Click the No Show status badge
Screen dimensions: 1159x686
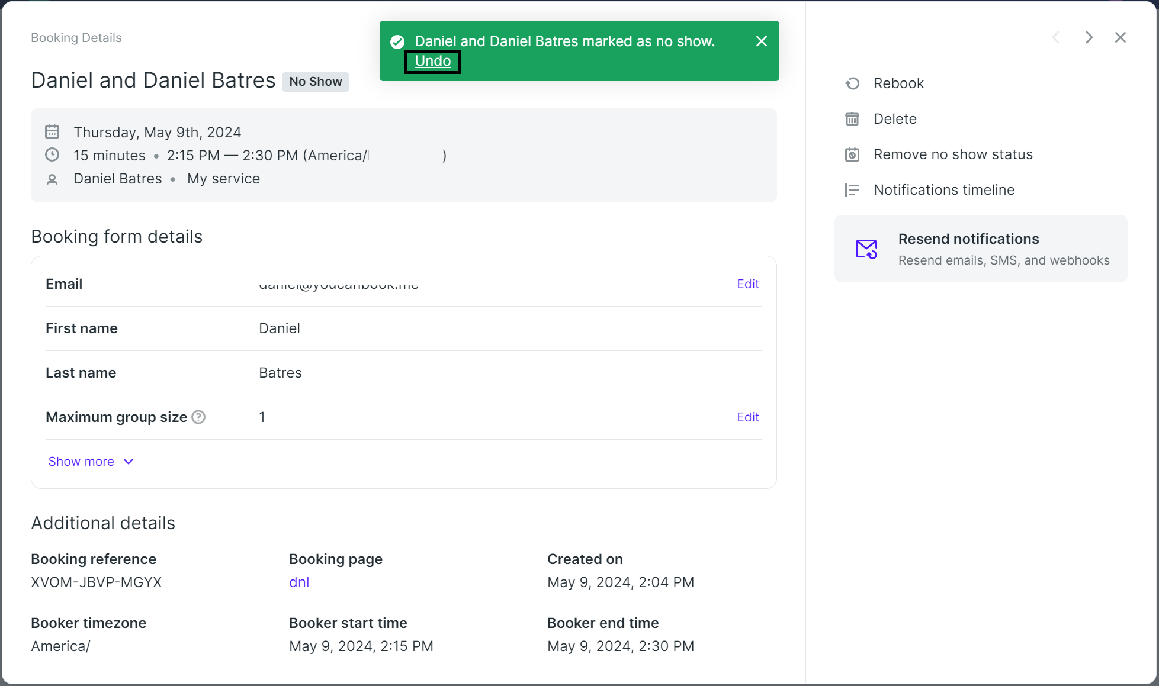click(x=316, y=82)
